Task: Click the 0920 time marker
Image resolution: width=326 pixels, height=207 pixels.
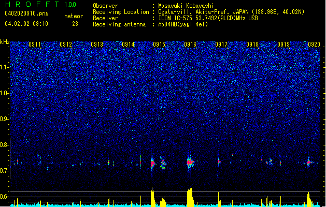Action: tap(314, 45)
